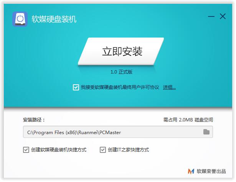This screenshot has width=236, height=182.
Task: Click the 安装路径 label
Action: tap(34, 120)
